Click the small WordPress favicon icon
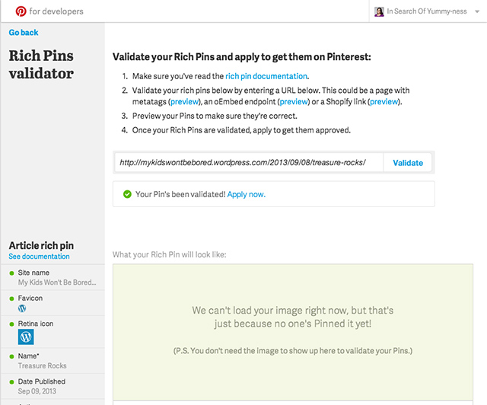This screenshot has width=487, height=405. click(22, 309)
